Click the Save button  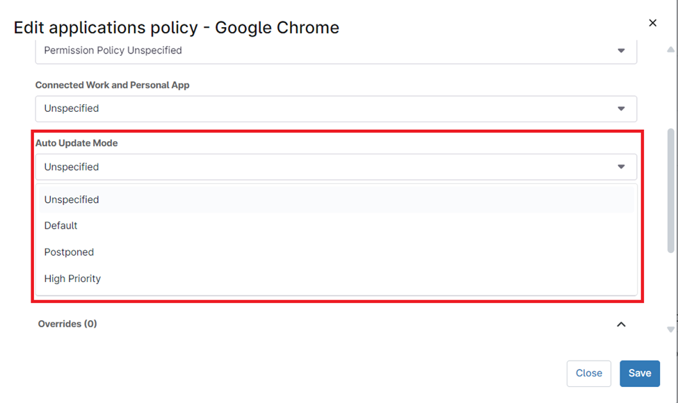[639, 373]
